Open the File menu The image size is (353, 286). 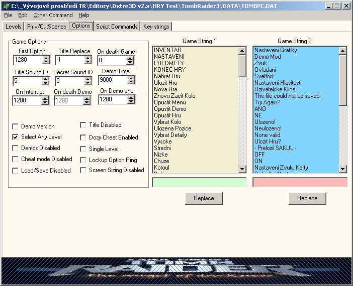click(8, 16)
